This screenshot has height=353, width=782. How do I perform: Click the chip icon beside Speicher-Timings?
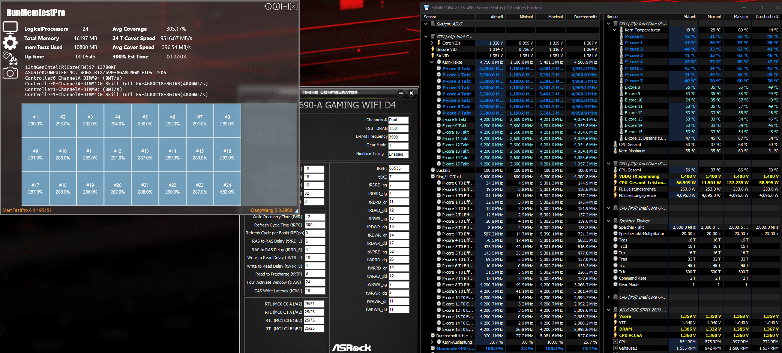[x=615, y=221]
